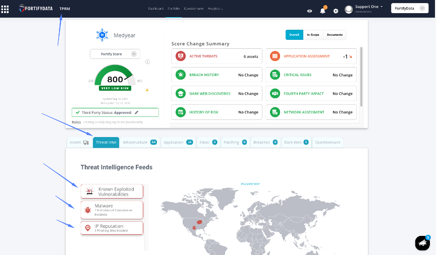Click the TPRM module label

click(65, 9)
